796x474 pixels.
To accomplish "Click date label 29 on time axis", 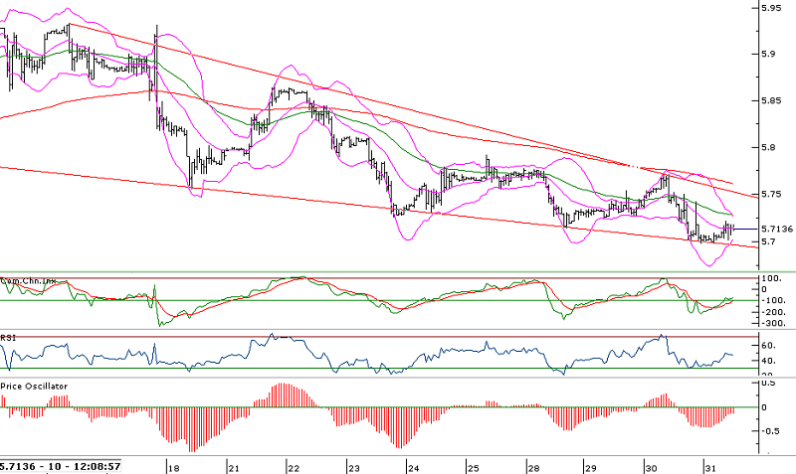I will point(590,468).
